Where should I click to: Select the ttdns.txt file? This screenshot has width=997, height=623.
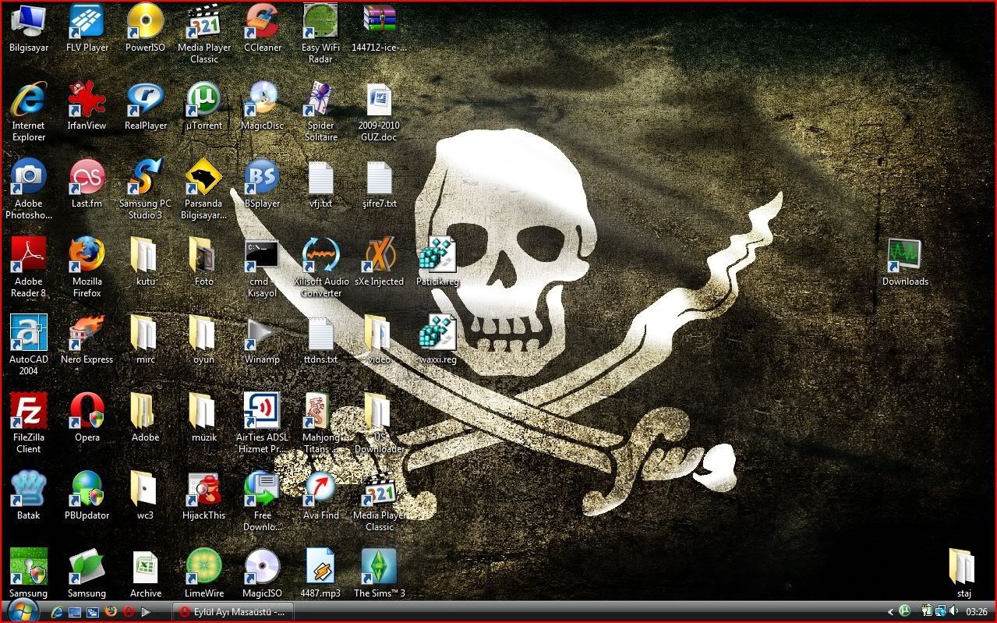(320, 340)
